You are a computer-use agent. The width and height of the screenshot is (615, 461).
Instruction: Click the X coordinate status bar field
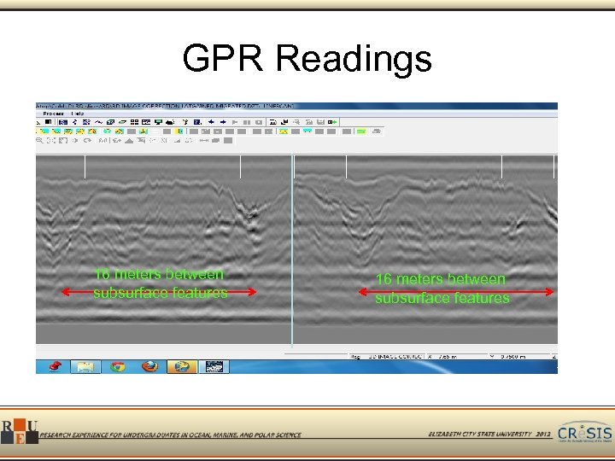[x=457, y=357]
